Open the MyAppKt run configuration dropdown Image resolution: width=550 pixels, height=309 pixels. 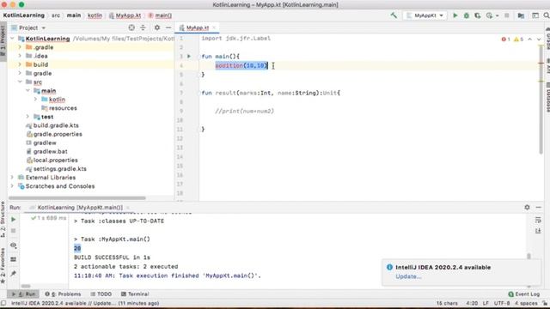[x=425, y=15]
